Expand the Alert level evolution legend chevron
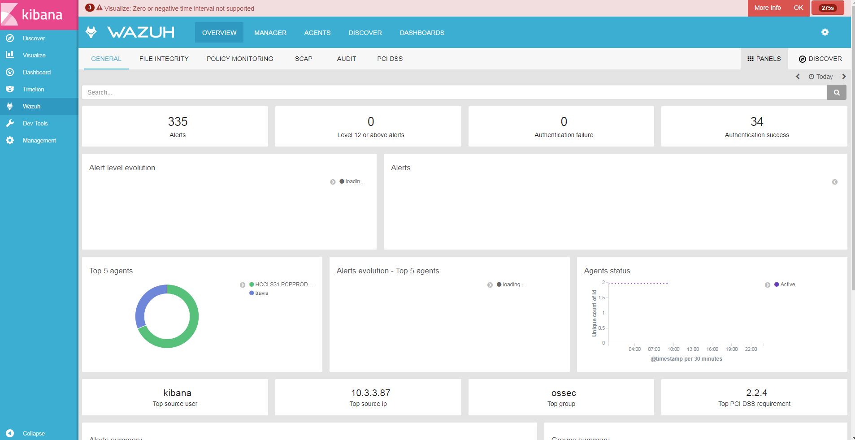 [332, 181]
